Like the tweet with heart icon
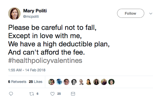The width and height of the screenshot is (160, 102). coord(52,94)
